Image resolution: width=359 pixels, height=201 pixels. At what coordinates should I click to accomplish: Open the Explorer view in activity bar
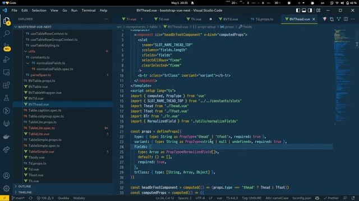click(x=6, y=21)
